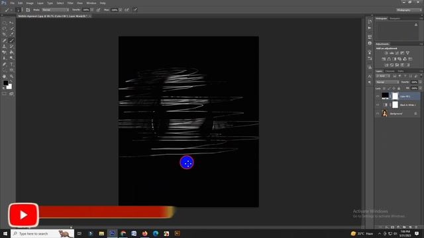Screen dimensions: 424x238
Task: Switch to the Paths tab
Action: (x=401, y=71)
